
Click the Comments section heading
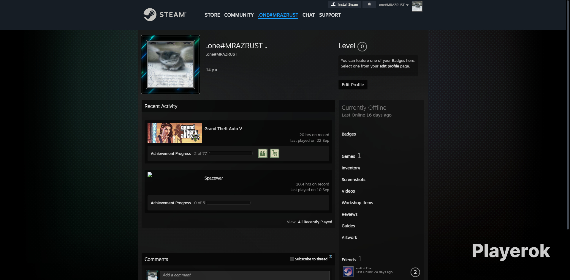[x=156, y=259]
